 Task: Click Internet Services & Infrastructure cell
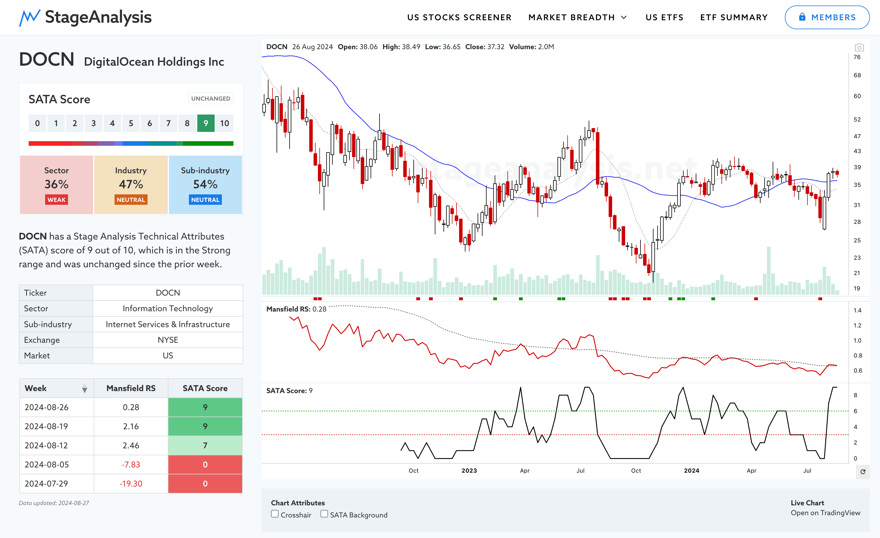click(x=168, y=324)
